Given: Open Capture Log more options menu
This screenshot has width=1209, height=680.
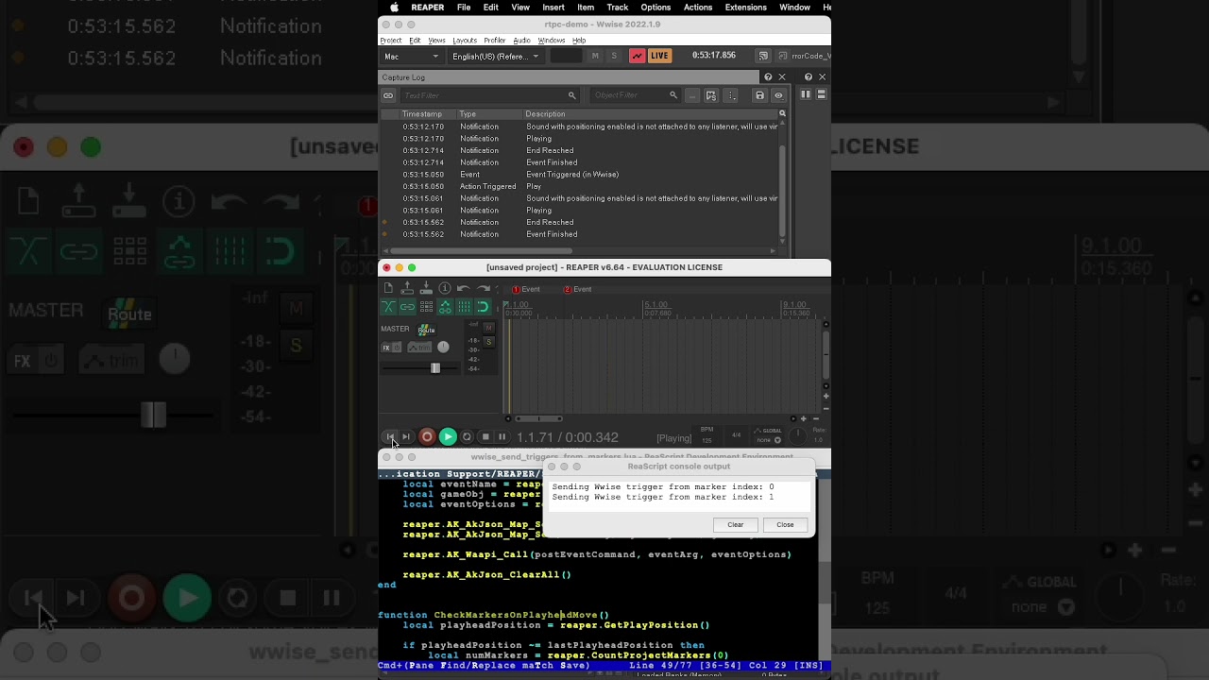Looking at the screenshot, I should [x=731, y=95].
